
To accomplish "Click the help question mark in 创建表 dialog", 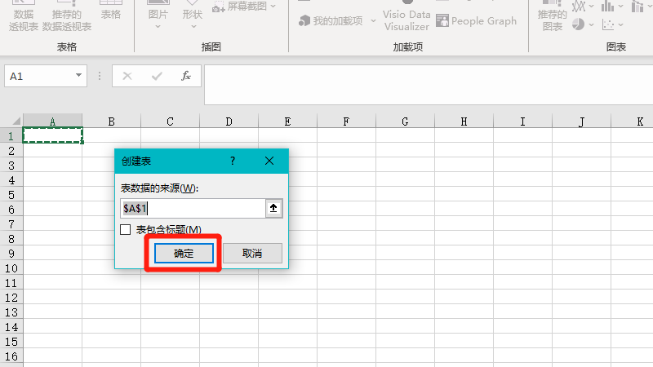I will pos(233,161).
